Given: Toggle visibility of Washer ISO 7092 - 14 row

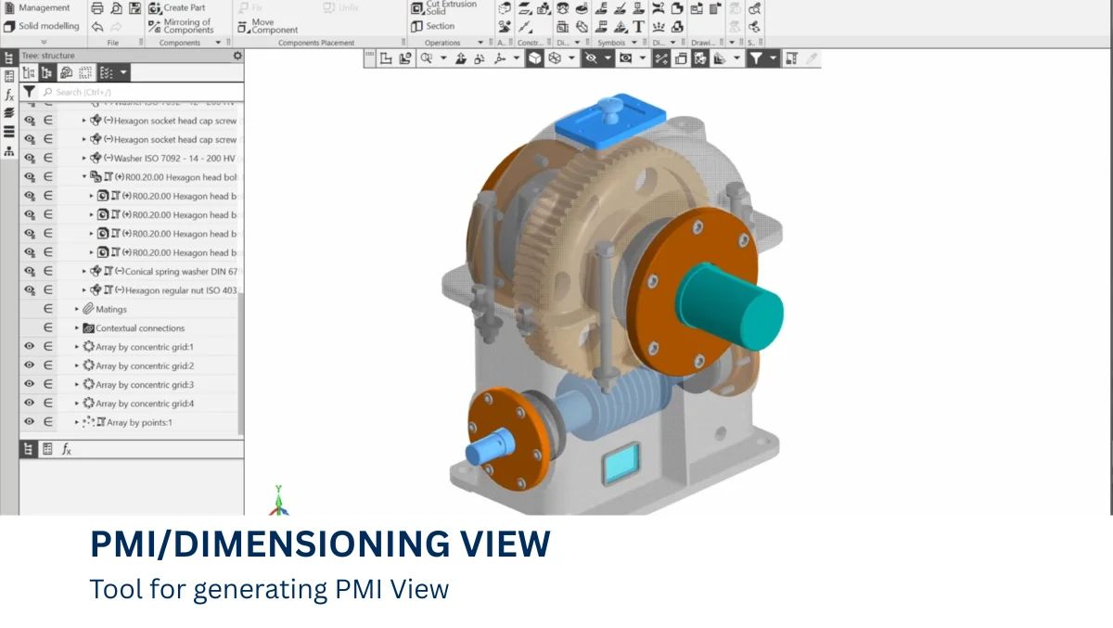Looking at the screenshot, I should pyautogui.click(x=29, y=158).
